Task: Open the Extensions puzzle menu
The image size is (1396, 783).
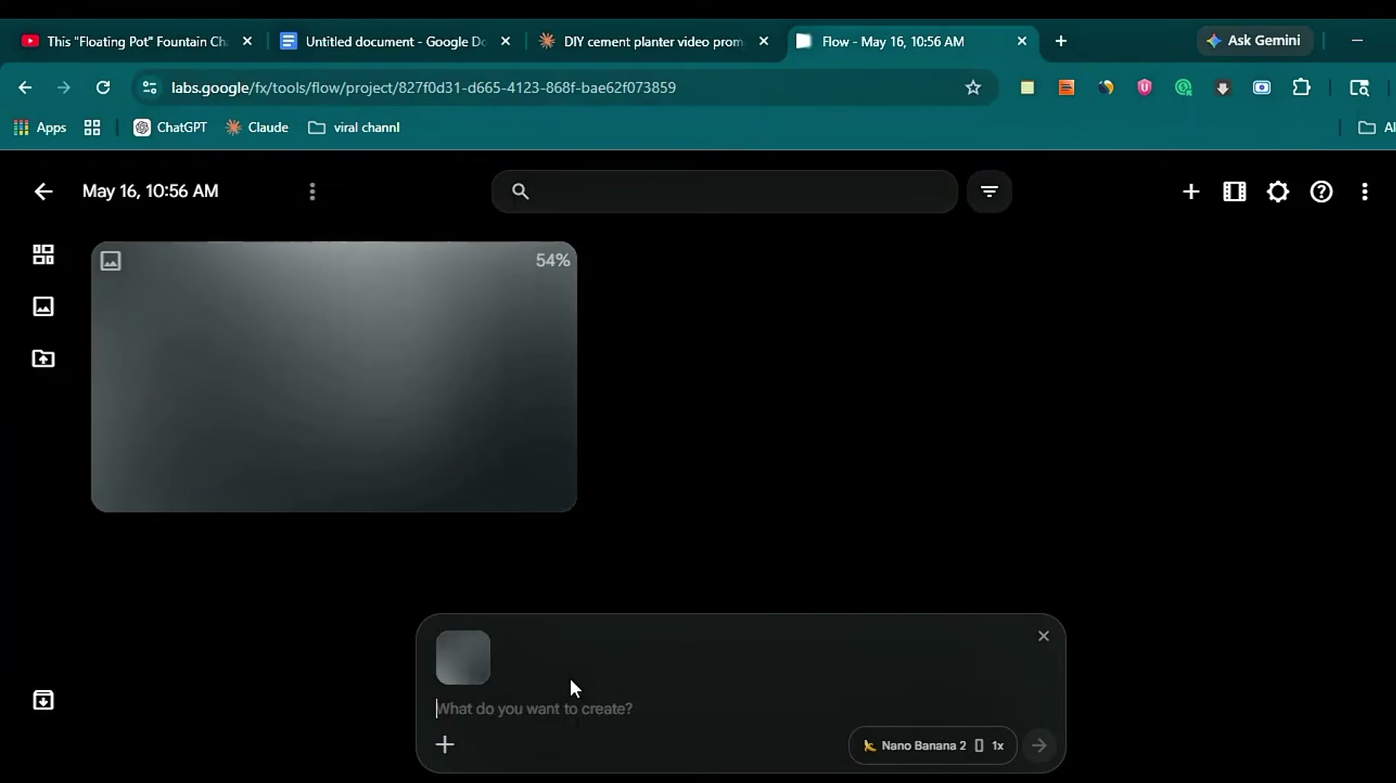Action: tap(1301, 88)
